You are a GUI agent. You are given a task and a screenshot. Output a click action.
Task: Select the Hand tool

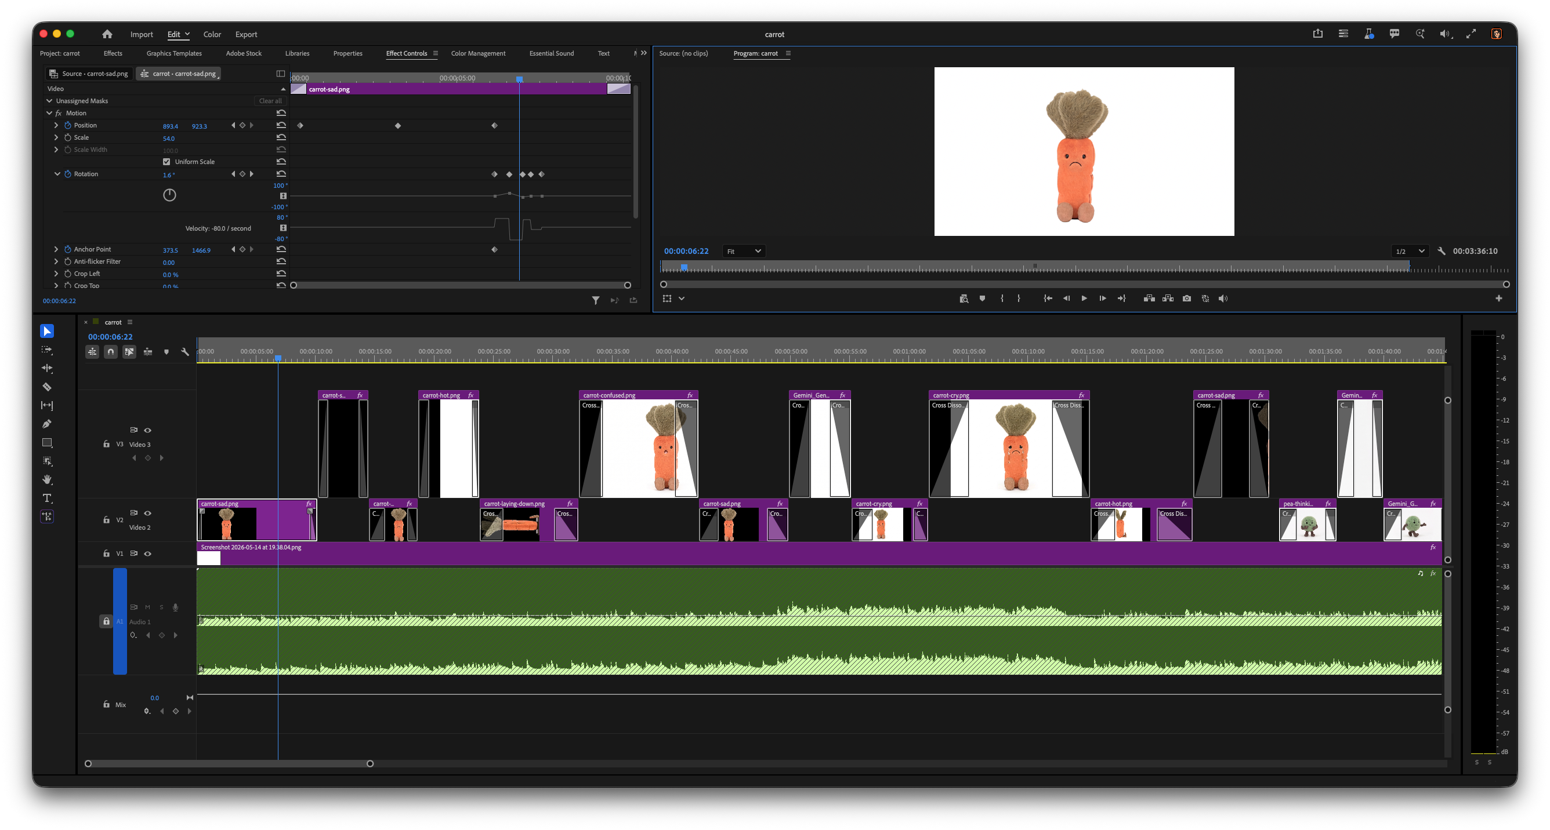(47, 479)
